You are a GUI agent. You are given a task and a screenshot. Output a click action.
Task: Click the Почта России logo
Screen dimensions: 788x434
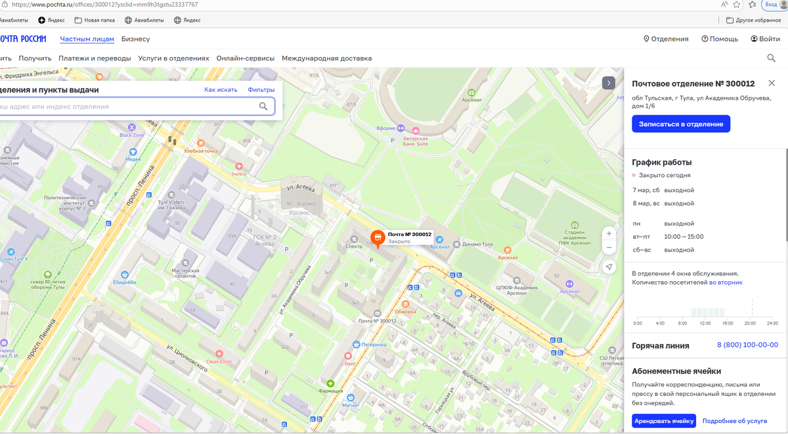pos(23,39)
